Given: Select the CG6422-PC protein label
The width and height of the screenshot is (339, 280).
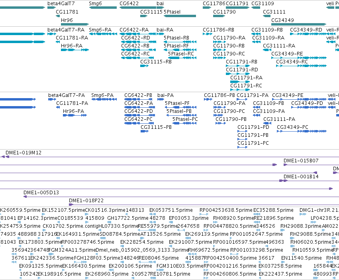Looking at the screenshot, I should pos(138,119).
